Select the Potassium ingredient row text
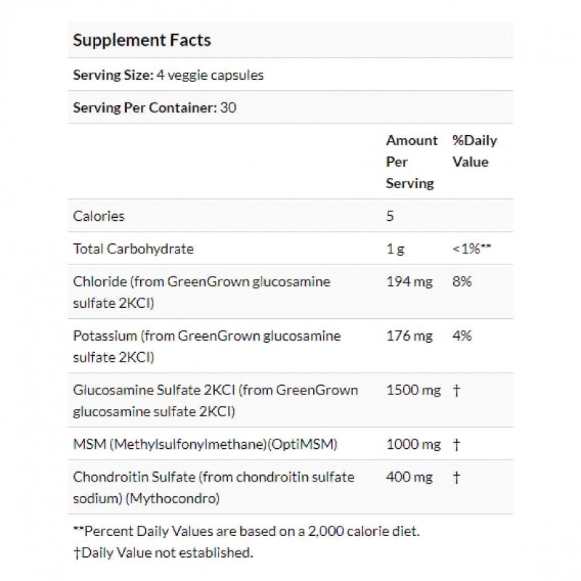 tap(207, 346)
